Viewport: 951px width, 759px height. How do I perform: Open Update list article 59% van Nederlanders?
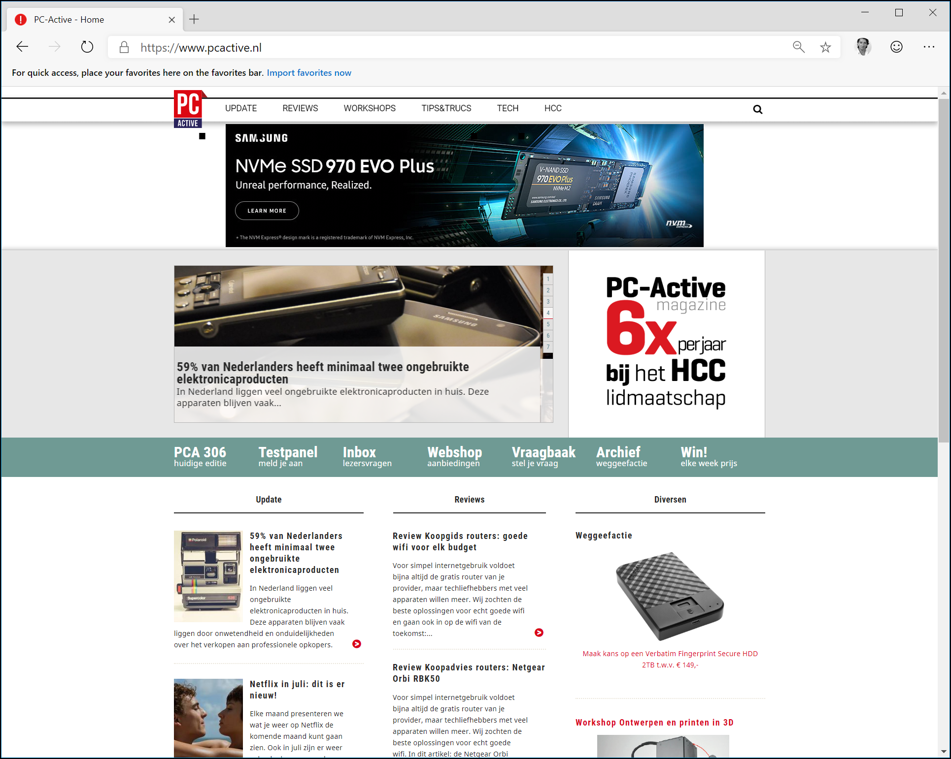click(x=296, y=553)
